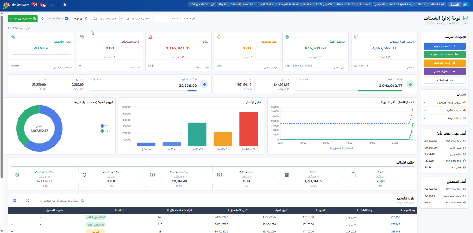The image size is (473, 233).
Task: Toggle the blue legend item of donut chart
Action: pyautogui.click(x=104, y=126)
